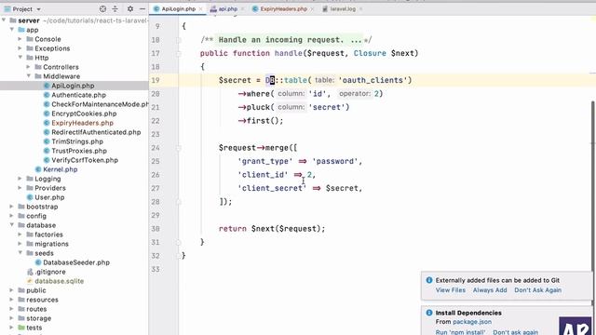Screen dimensions: 596x335
Task: Open Project panel settings gear
Action: pyautogui.click(x=130, y=8)
